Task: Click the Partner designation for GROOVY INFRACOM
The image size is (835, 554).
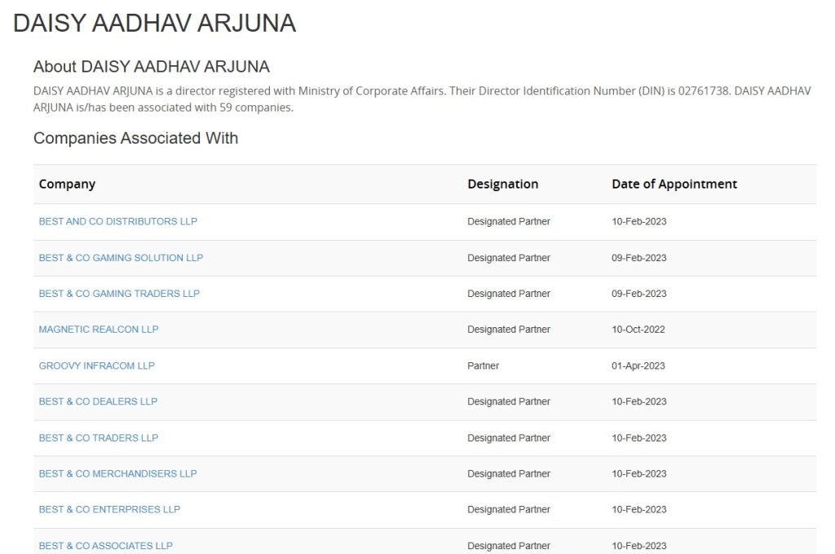Action: (483, 366)
